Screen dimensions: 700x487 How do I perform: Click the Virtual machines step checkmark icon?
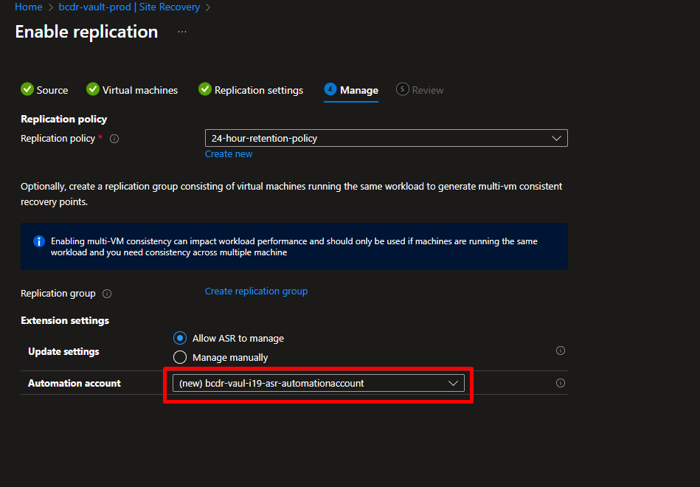point(93,89)
